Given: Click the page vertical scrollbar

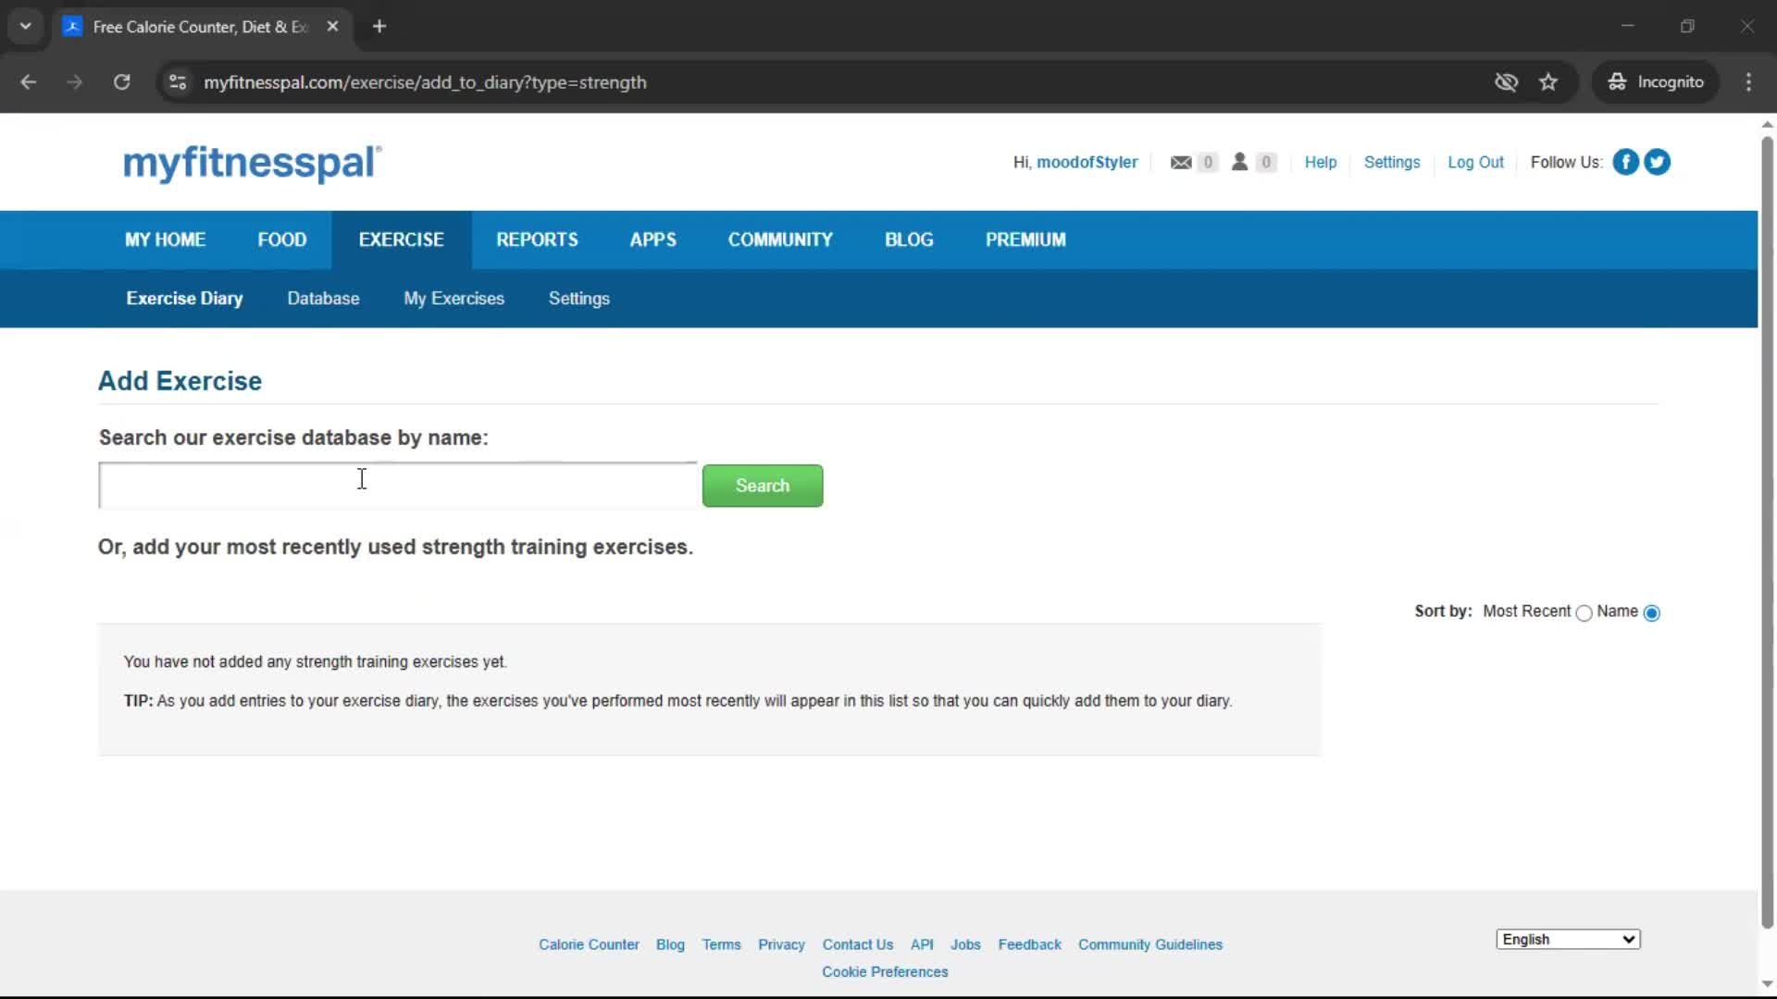Looking at the screenshot, I should tap(1767, 532).
